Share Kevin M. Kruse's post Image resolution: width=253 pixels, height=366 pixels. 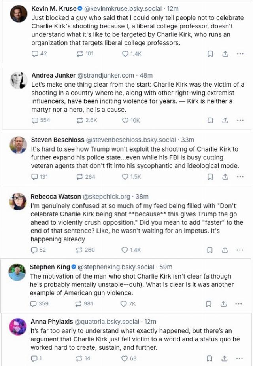coord(225,54)
